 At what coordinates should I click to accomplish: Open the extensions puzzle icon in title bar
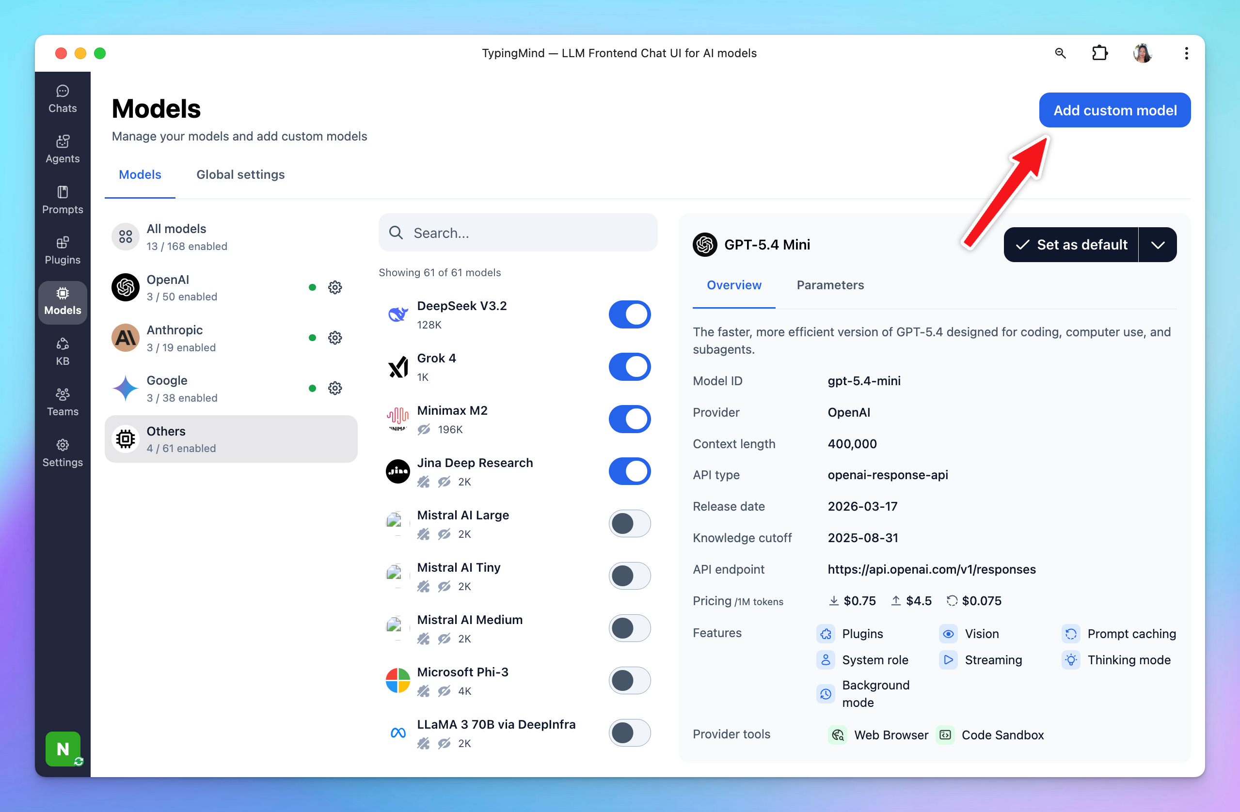pos(1099,53)
